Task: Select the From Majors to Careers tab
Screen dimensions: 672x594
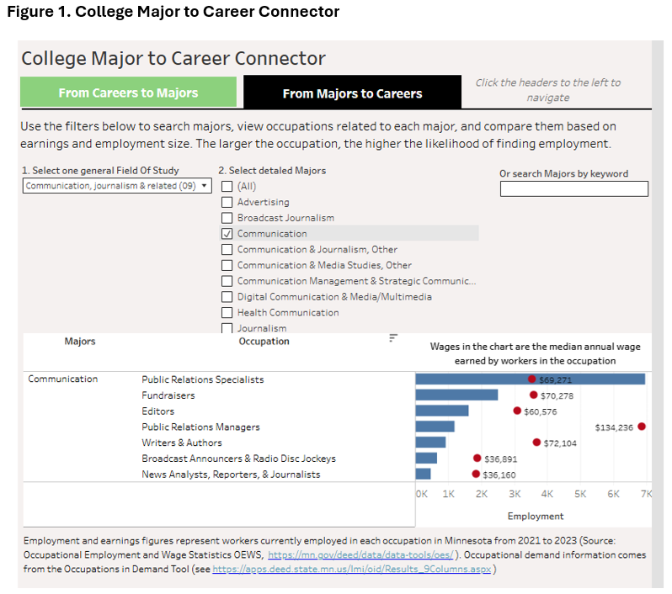Action: point(352,93)
